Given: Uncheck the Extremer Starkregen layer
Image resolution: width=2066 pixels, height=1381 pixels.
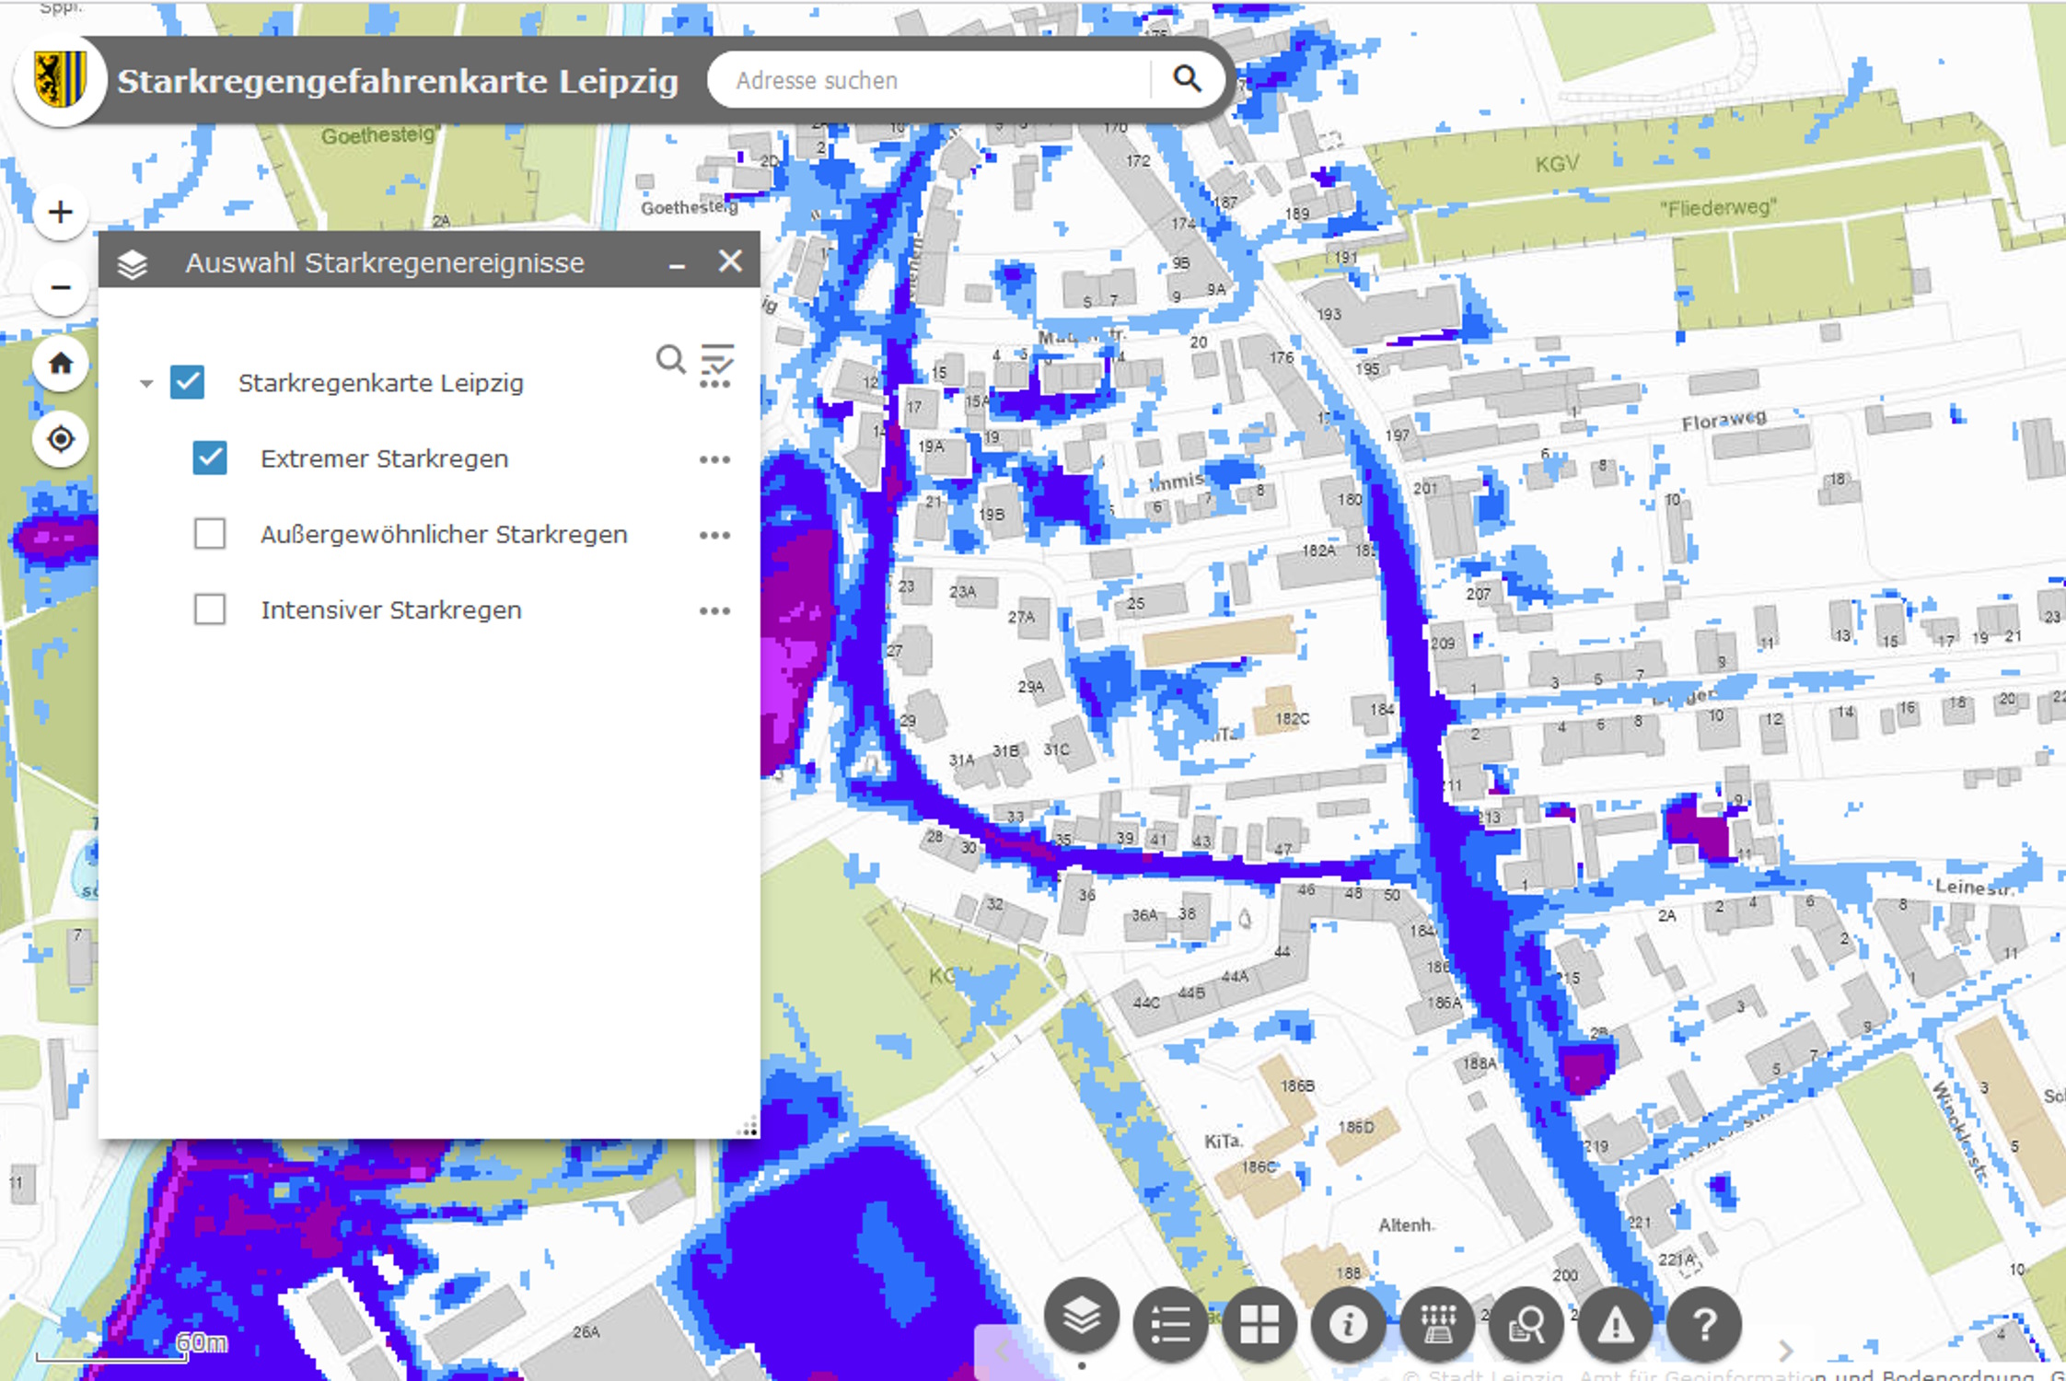Looking at the screenshot, I should tap(210, 458).
